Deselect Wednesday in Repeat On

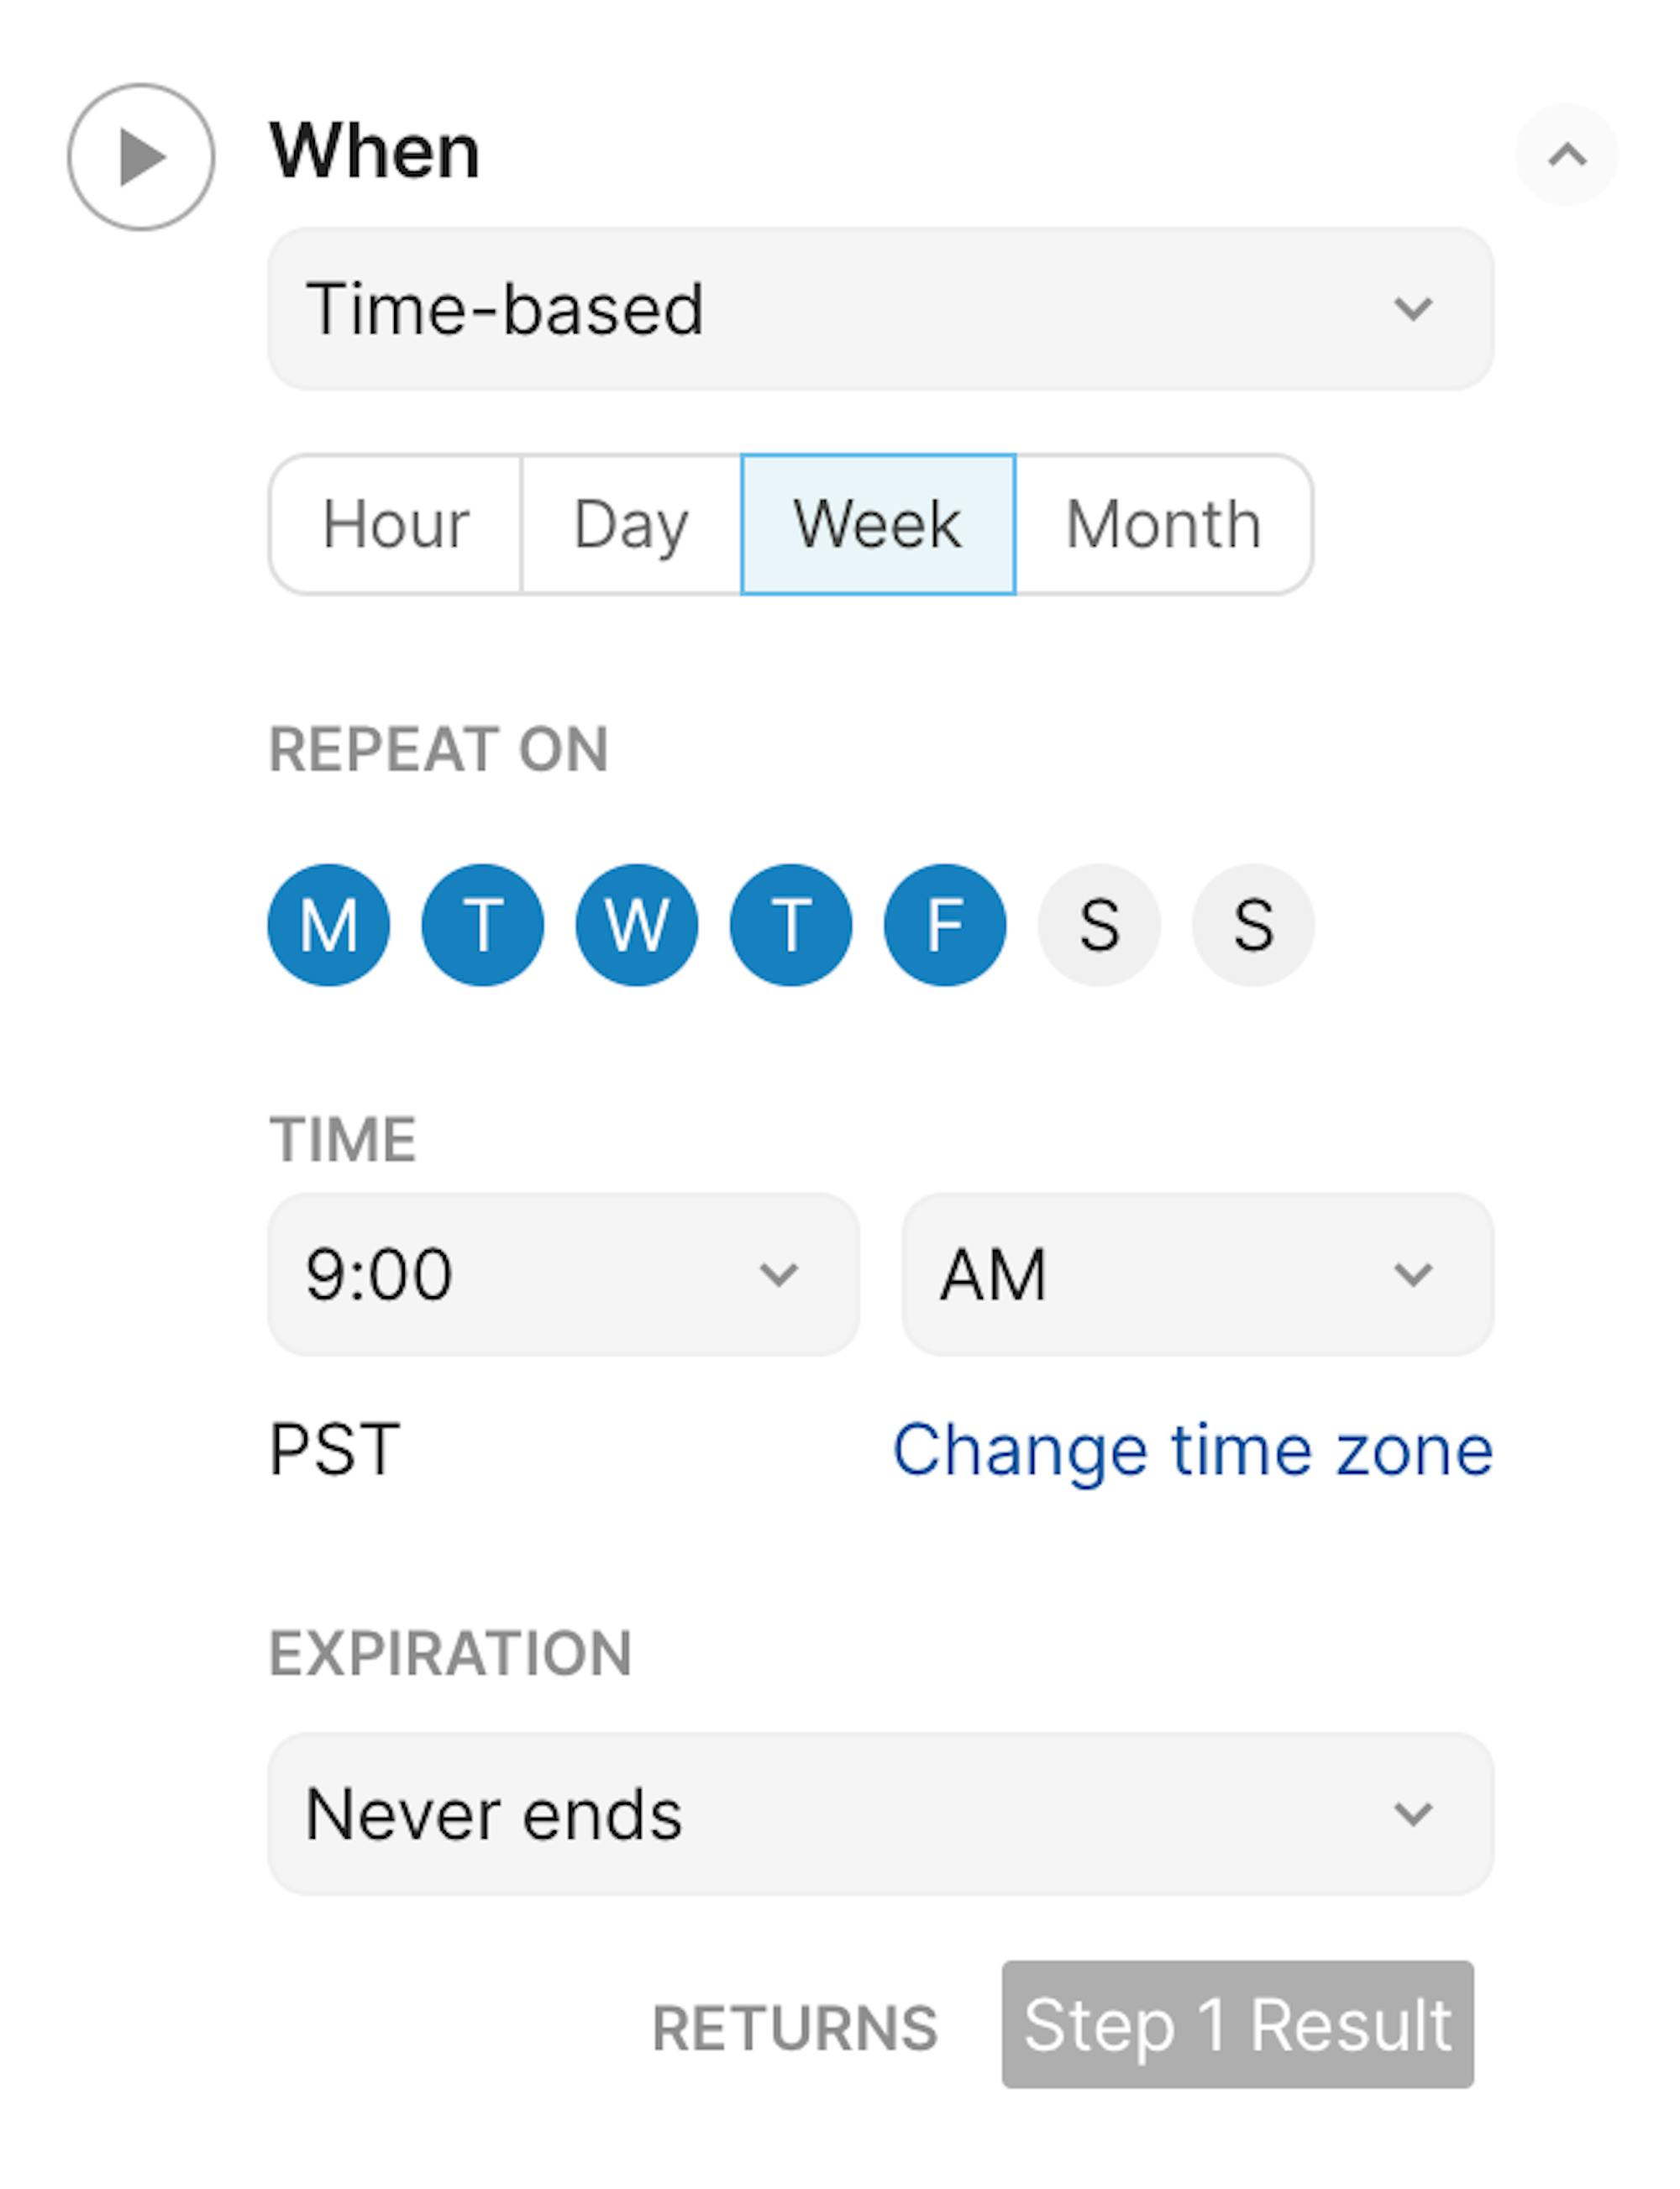click(x=637, y=925)
